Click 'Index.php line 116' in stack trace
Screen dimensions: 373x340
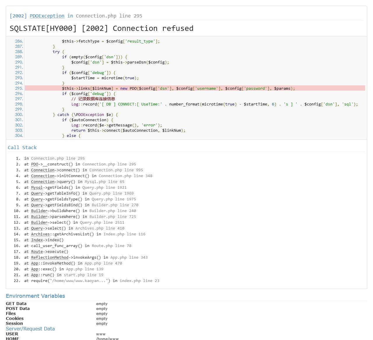(124, 234)
